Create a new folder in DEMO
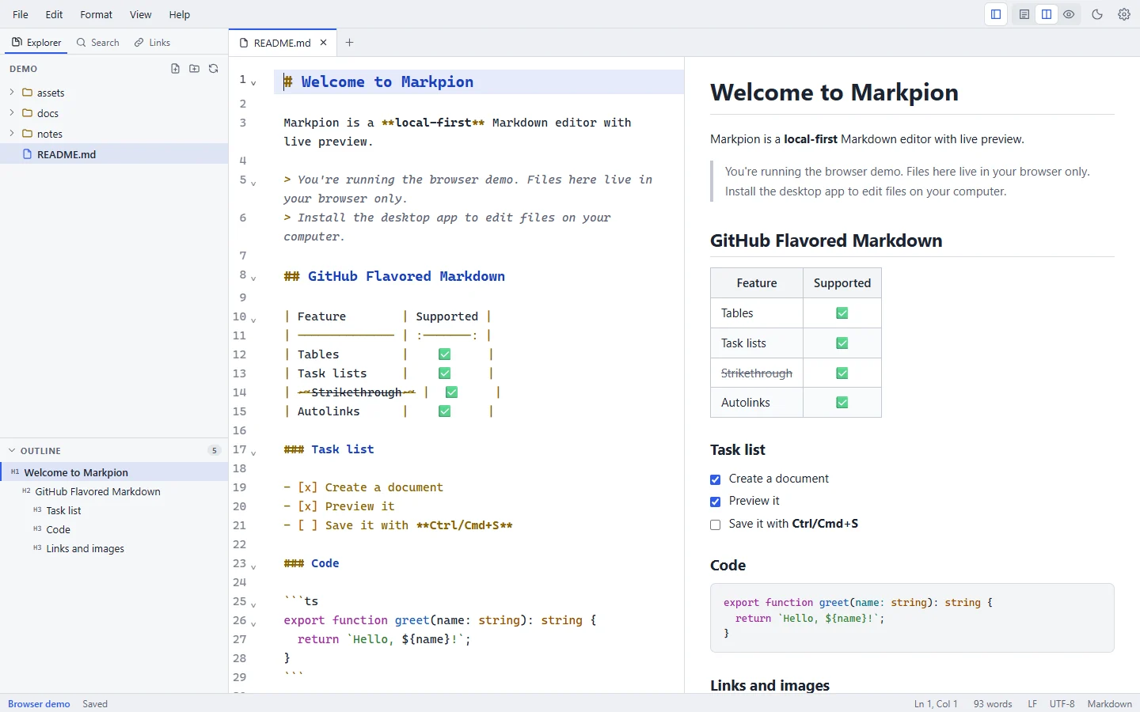Viewport: 1140px width, 712px height. (x=195, y=69)
